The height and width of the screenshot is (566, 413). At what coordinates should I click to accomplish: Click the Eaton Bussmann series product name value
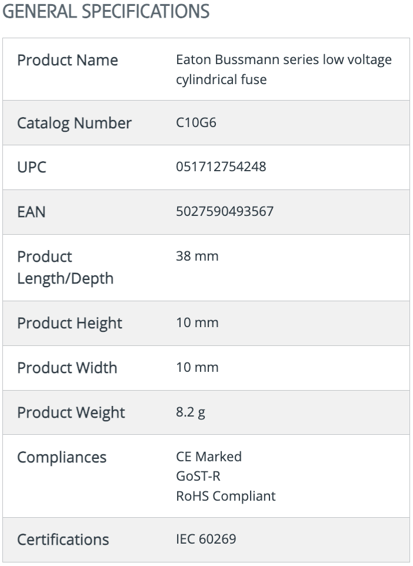(x=284, y=69)
